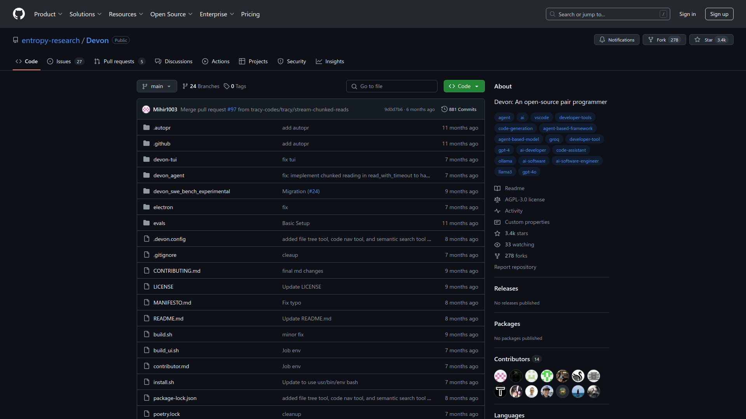Star the Devon repository

pos(711,40)
